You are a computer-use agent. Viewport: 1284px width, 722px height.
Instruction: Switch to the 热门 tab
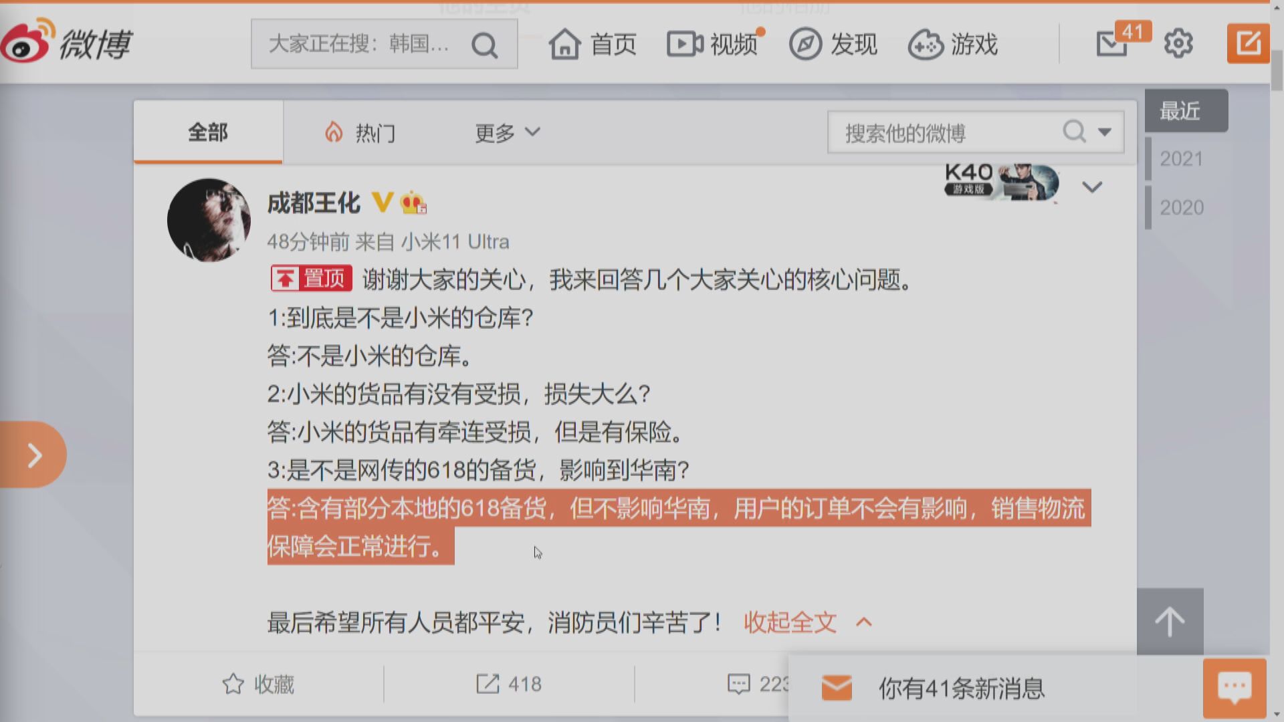click(360, 132)
